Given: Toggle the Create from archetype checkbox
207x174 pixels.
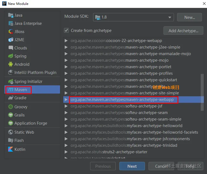Looking at the screenshot, I should 66,31.
